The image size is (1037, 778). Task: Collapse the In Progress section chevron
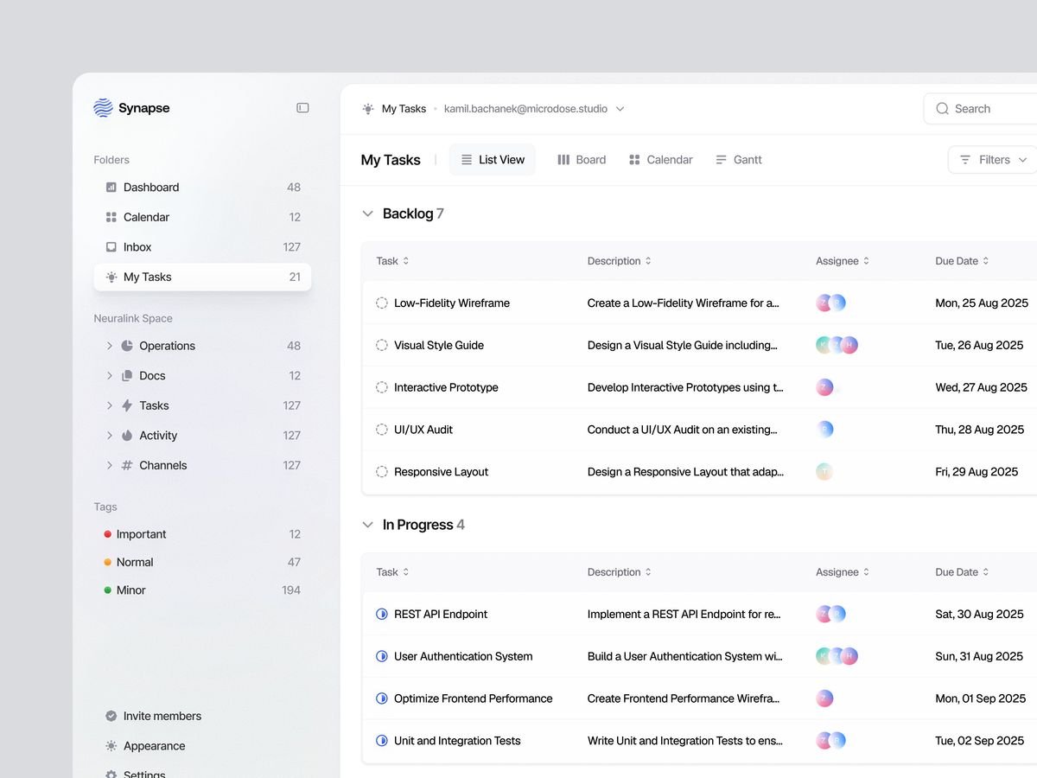click(x=367, y=525)
